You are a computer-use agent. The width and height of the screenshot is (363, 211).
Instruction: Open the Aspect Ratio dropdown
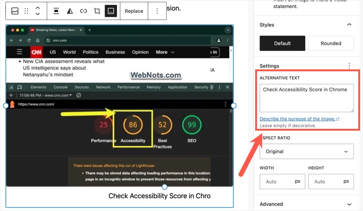(x=306, y=151)
